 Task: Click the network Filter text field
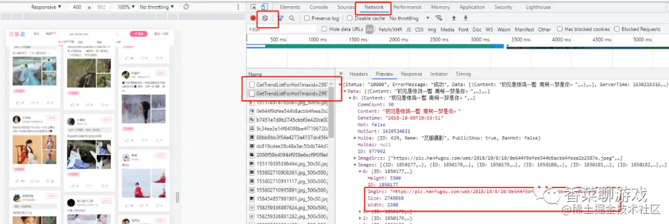[x=282, y=29]
